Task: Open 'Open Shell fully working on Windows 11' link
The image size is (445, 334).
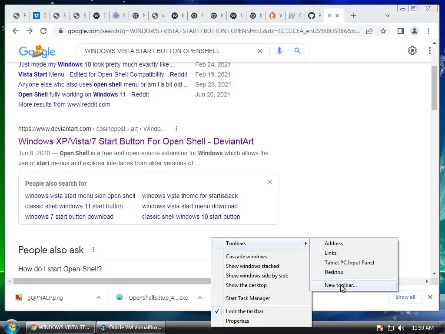Action: pyautogui.click(x=84, y=94)
